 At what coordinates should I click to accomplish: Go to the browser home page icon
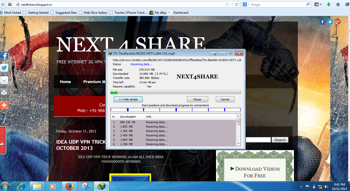(x=338, y=4)
